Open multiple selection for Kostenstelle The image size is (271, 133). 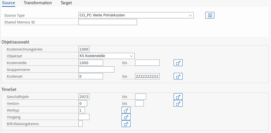(178, 63)
